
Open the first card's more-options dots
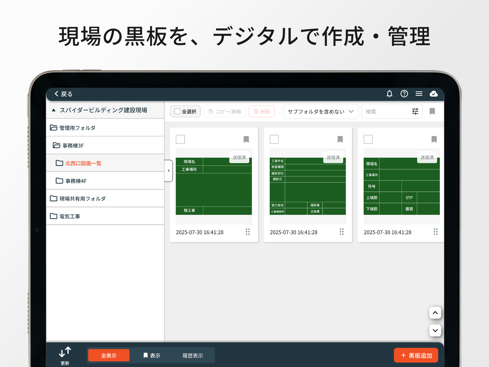tap(248, 232)
